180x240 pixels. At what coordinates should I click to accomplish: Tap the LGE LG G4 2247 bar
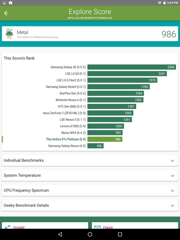tap(127, 74)
